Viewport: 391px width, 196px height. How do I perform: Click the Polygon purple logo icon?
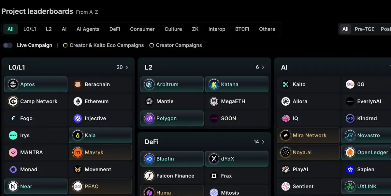(149, 118)
